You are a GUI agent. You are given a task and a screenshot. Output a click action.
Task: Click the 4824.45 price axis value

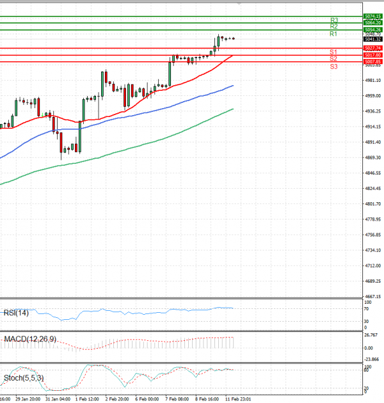(x=373, y=189)
